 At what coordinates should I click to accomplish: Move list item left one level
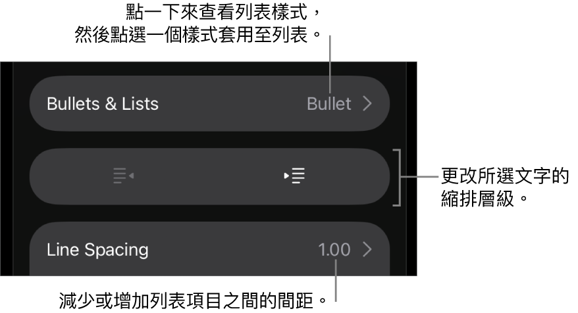123,176
